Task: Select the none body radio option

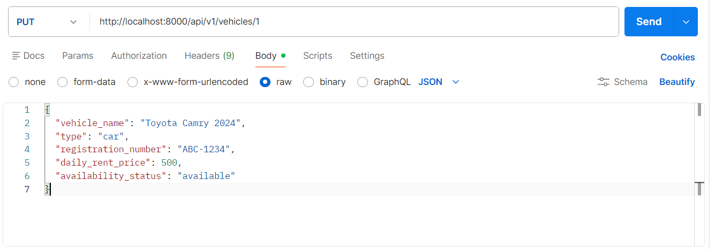Action: pos(14,82)
